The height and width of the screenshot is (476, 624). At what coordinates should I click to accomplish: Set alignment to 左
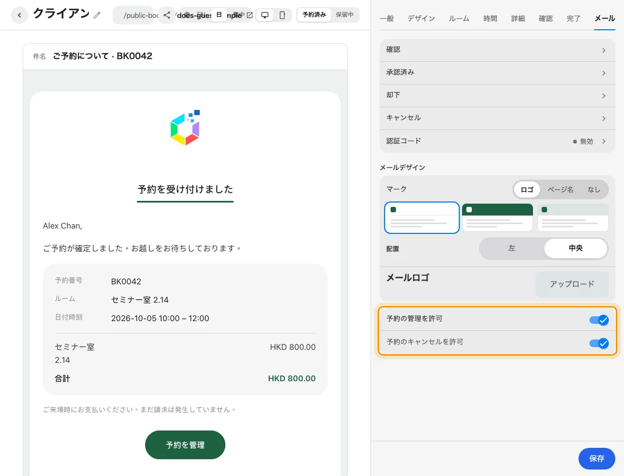click(512, 249)
